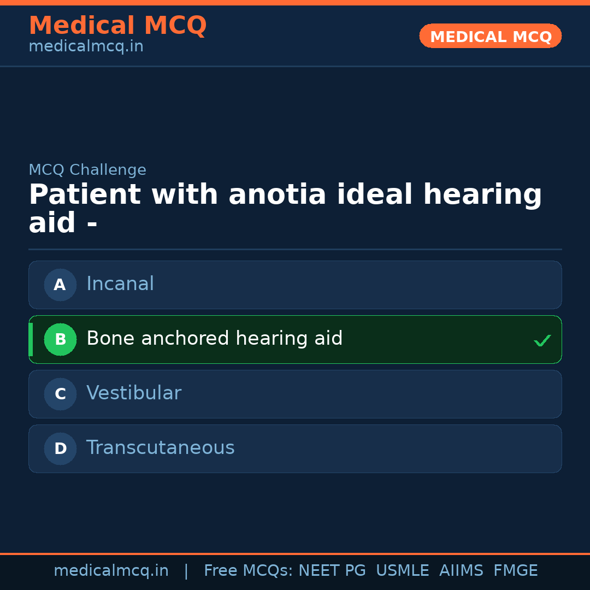590x590 pixels.
Task: Select the Incanal answer option
Action: click(x=295, y=285)
